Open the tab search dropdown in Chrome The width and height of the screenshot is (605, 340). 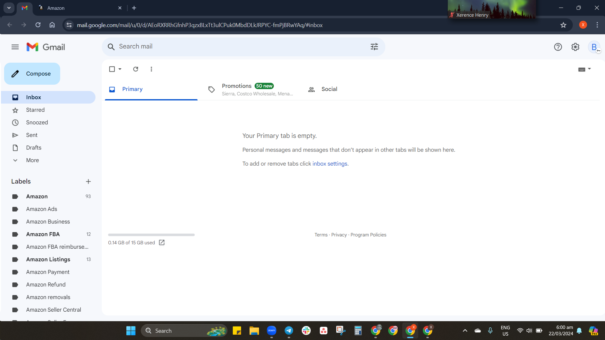tap(9, 8)
